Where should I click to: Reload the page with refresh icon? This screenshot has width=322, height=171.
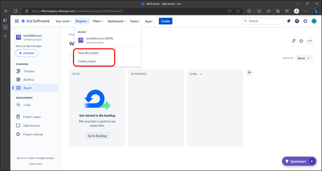[x=15, y=11]
